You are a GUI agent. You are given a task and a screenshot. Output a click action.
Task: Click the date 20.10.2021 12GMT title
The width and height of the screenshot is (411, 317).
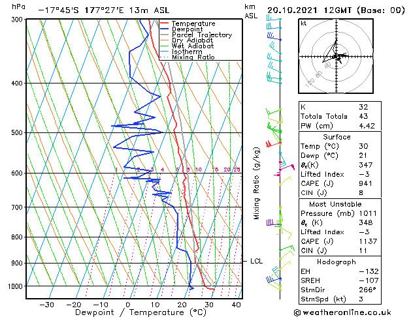pyautogui.click(x=336, y=10)
